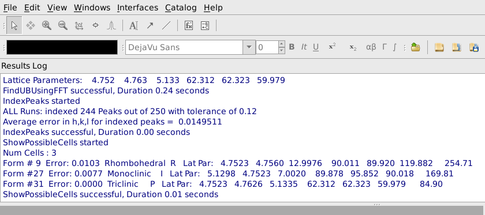Click the folder with blue page icon
Viewport: 485px width, 215px height.
coord(457,47)
